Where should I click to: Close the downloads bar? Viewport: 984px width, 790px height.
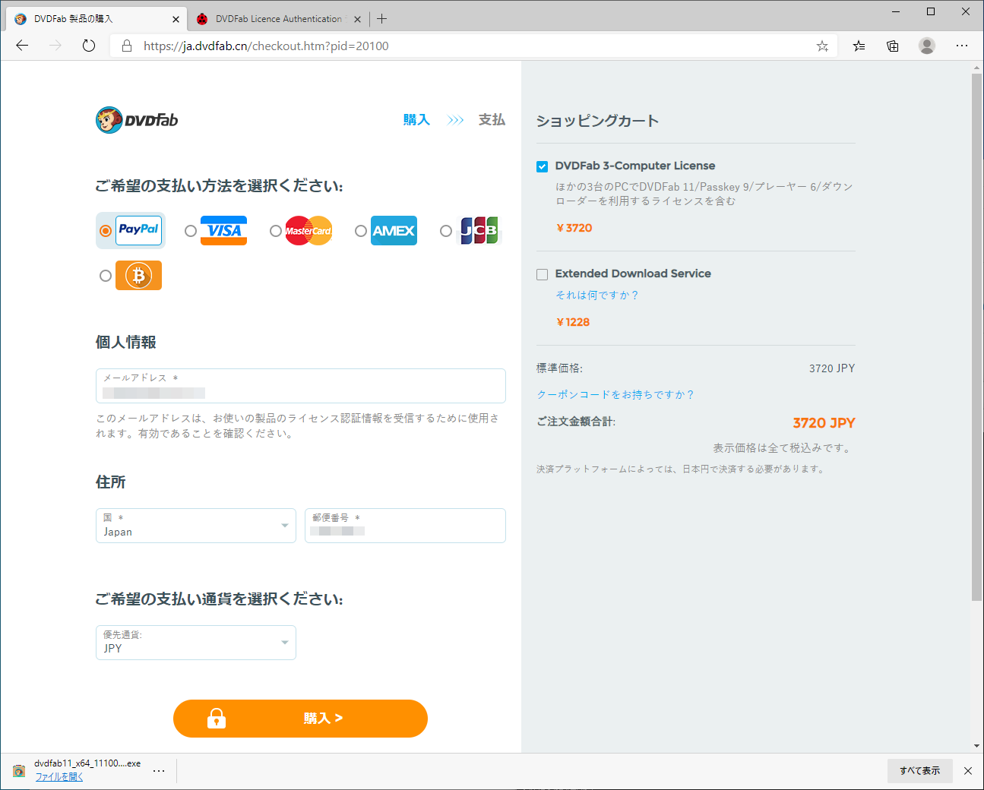[x=968, y=770]
